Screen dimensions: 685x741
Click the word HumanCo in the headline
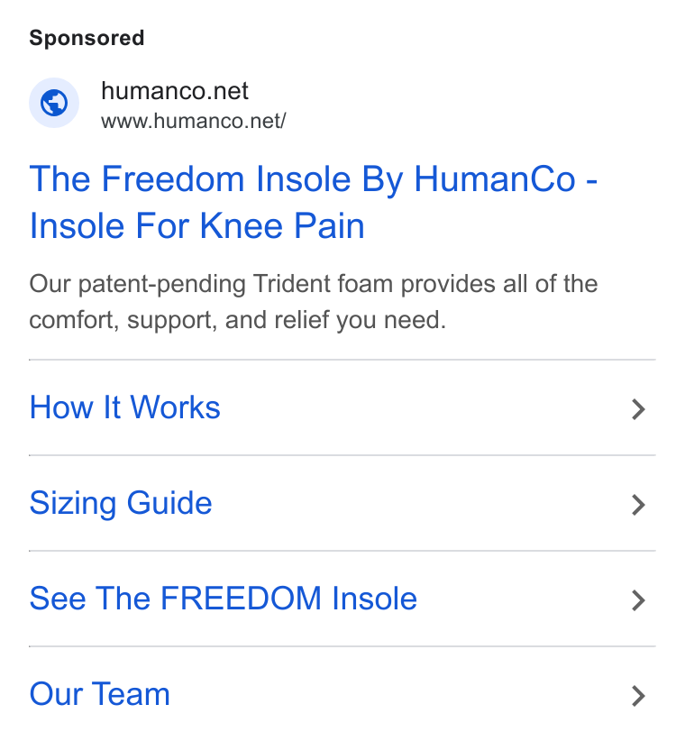(x=495, y=179)
